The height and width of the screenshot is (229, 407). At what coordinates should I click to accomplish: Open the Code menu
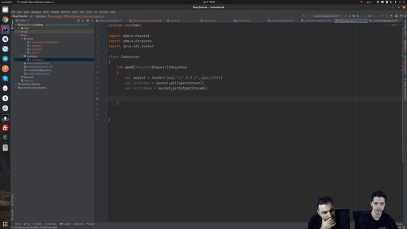pyautogui.click(x=46, y=12)
